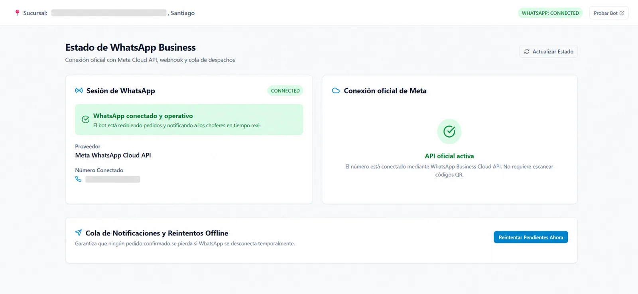Click the paper plane icon beside Cola de Notificaciones

coord(79,233)
